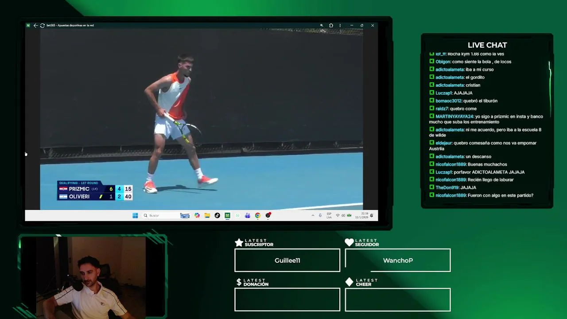This screenshot has height=319, width=567.
Task: Open the red-badged app on the taskbar
Action: [268, 215]
